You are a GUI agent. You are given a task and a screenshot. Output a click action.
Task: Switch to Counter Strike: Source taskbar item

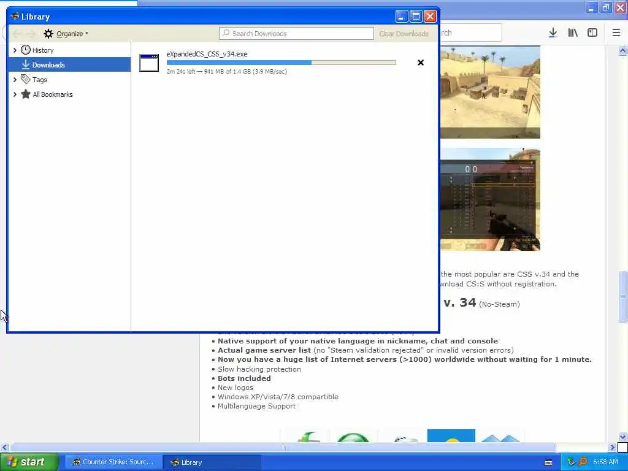(113, 462)
